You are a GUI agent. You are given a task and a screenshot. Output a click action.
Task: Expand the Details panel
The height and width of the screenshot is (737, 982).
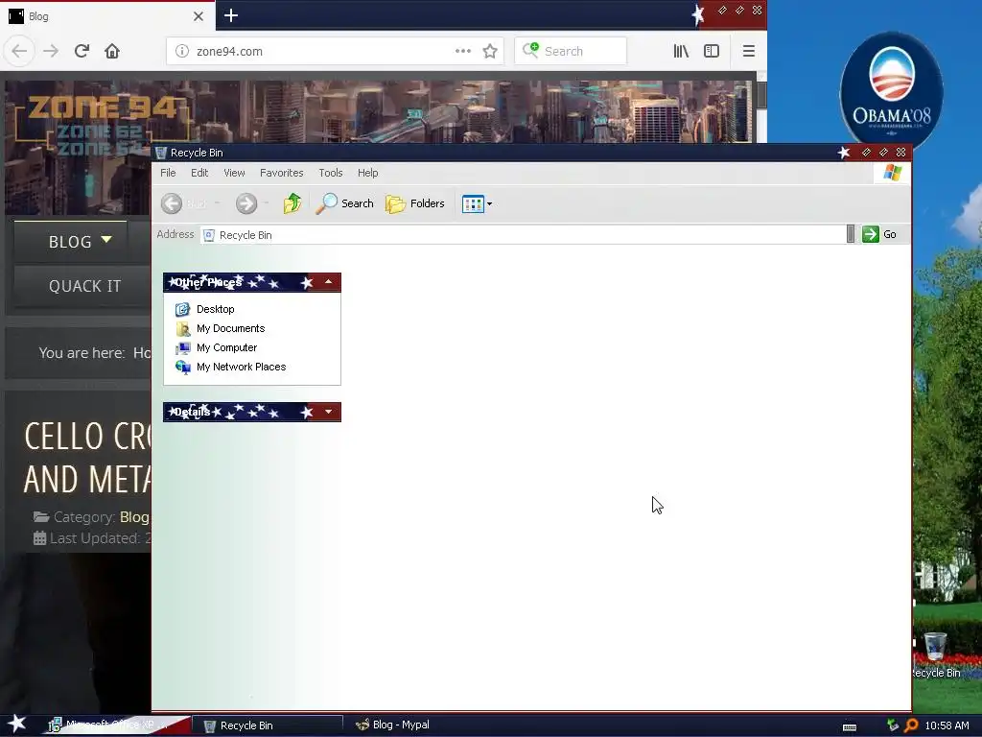point(328,412)
